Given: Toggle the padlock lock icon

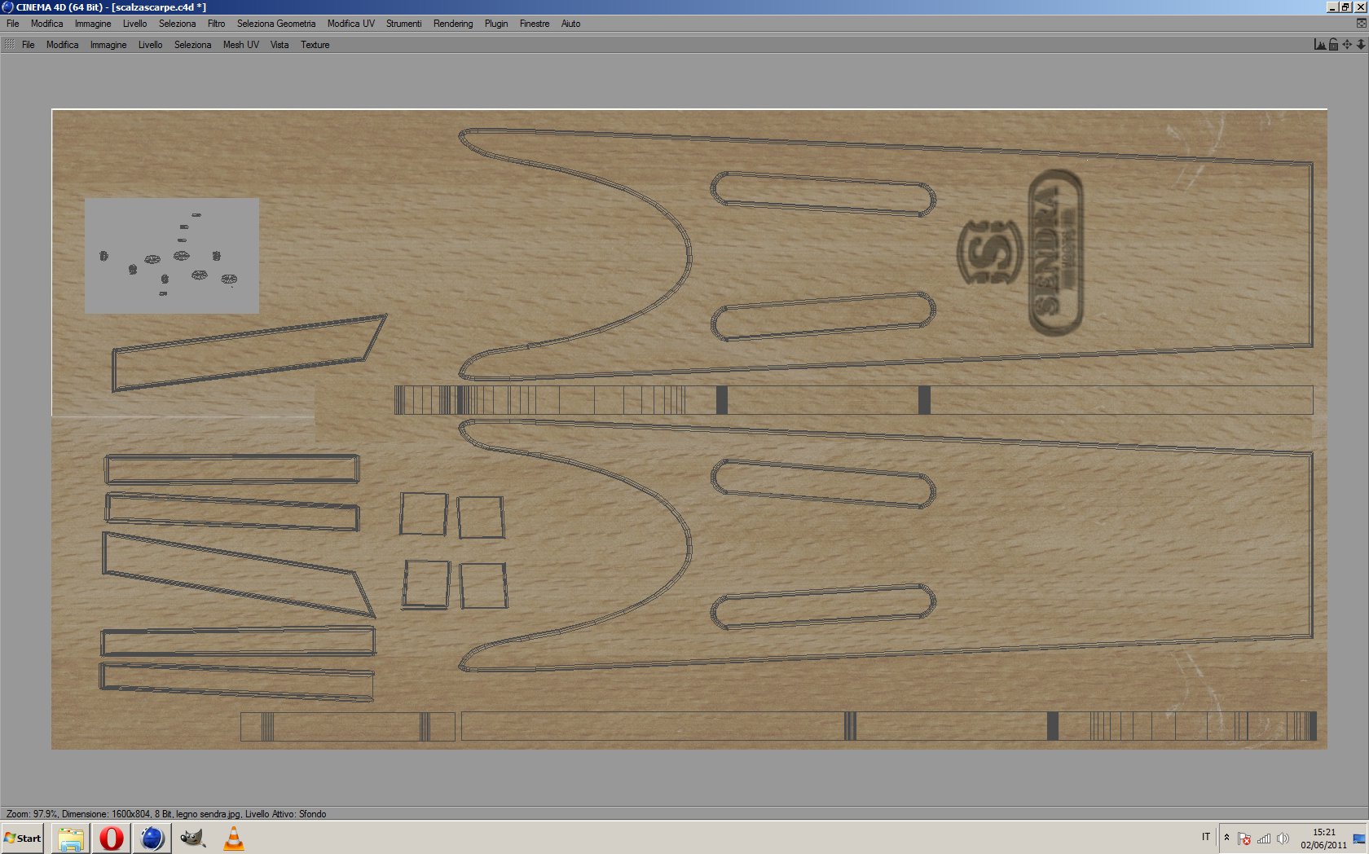Looking at the screenshot, I should [x=1333, y=45].
